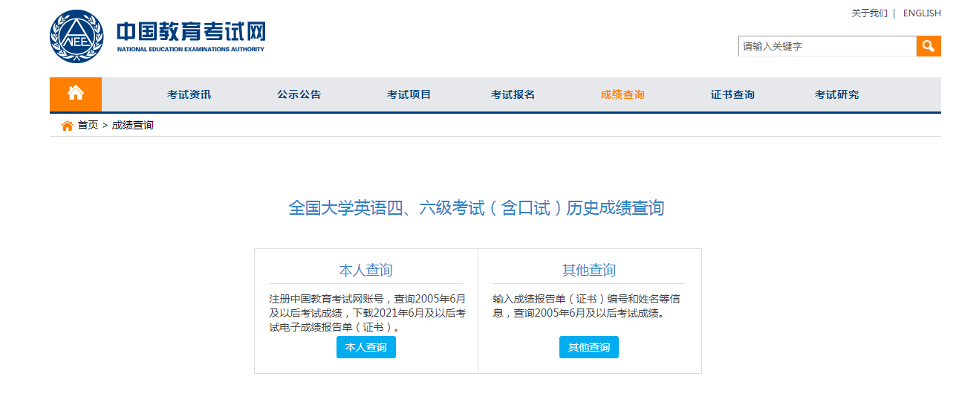This screenshot has width=959, height=417.
Task: Click 首页 in the breadcrumb
Action: [88, 126]
